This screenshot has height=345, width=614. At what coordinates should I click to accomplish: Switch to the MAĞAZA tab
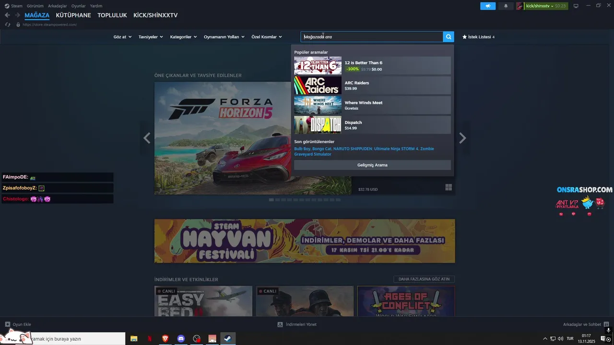pos(37,15)
